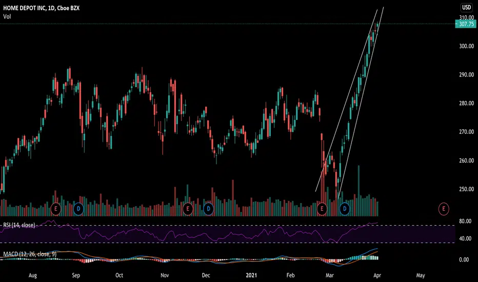Select the RSI (14, close) indicator label
Viewport: 478px width, 282px height.
[x=19, y=225]
